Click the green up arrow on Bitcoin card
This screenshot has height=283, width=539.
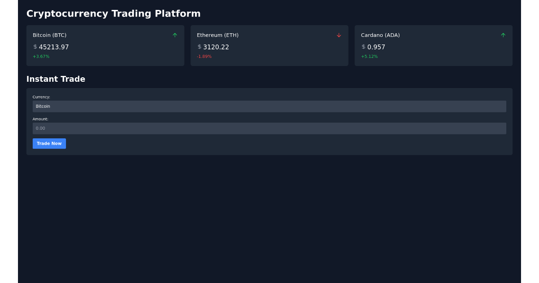[175, 35]
